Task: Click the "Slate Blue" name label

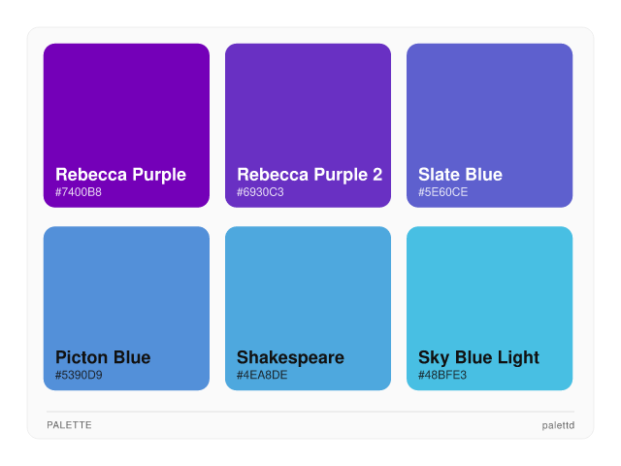Action: click(460, 175)
